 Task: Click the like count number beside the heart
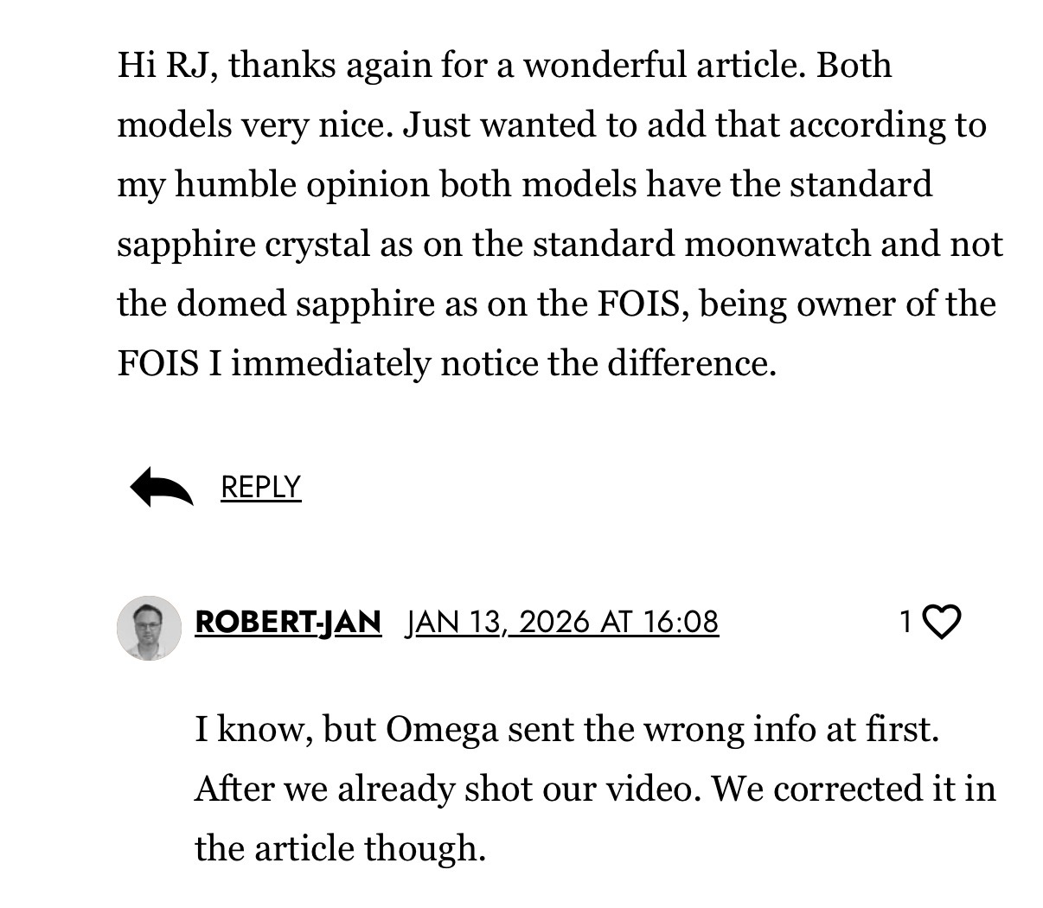[905, 622]
